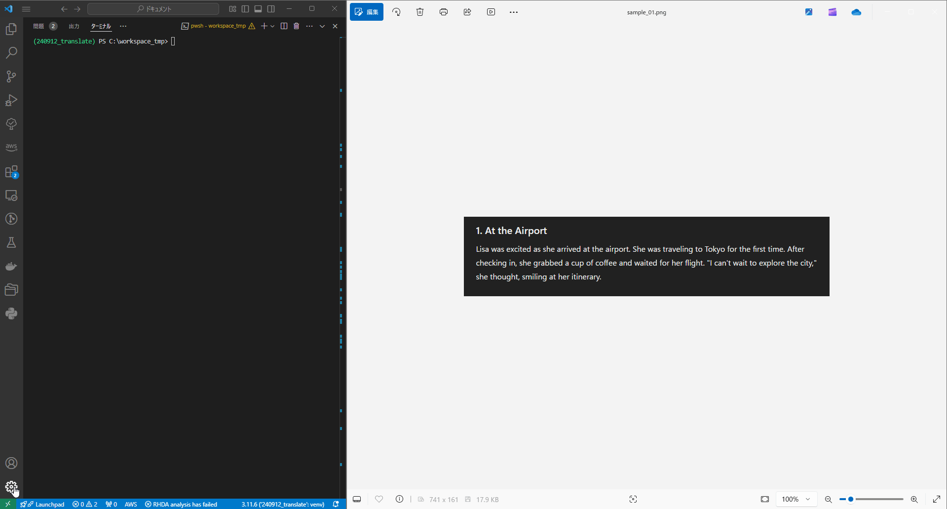Open the Docker view in sidebar
The image size is (947, 509).
[x=11, y=267]
